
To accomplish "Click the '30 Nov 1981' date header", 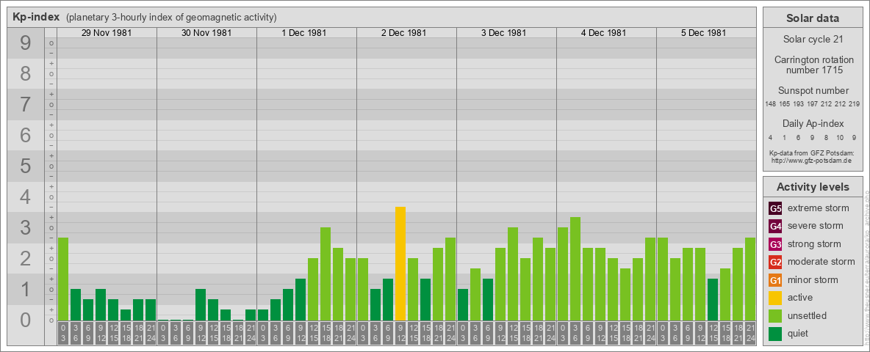I will coord(206,33).
